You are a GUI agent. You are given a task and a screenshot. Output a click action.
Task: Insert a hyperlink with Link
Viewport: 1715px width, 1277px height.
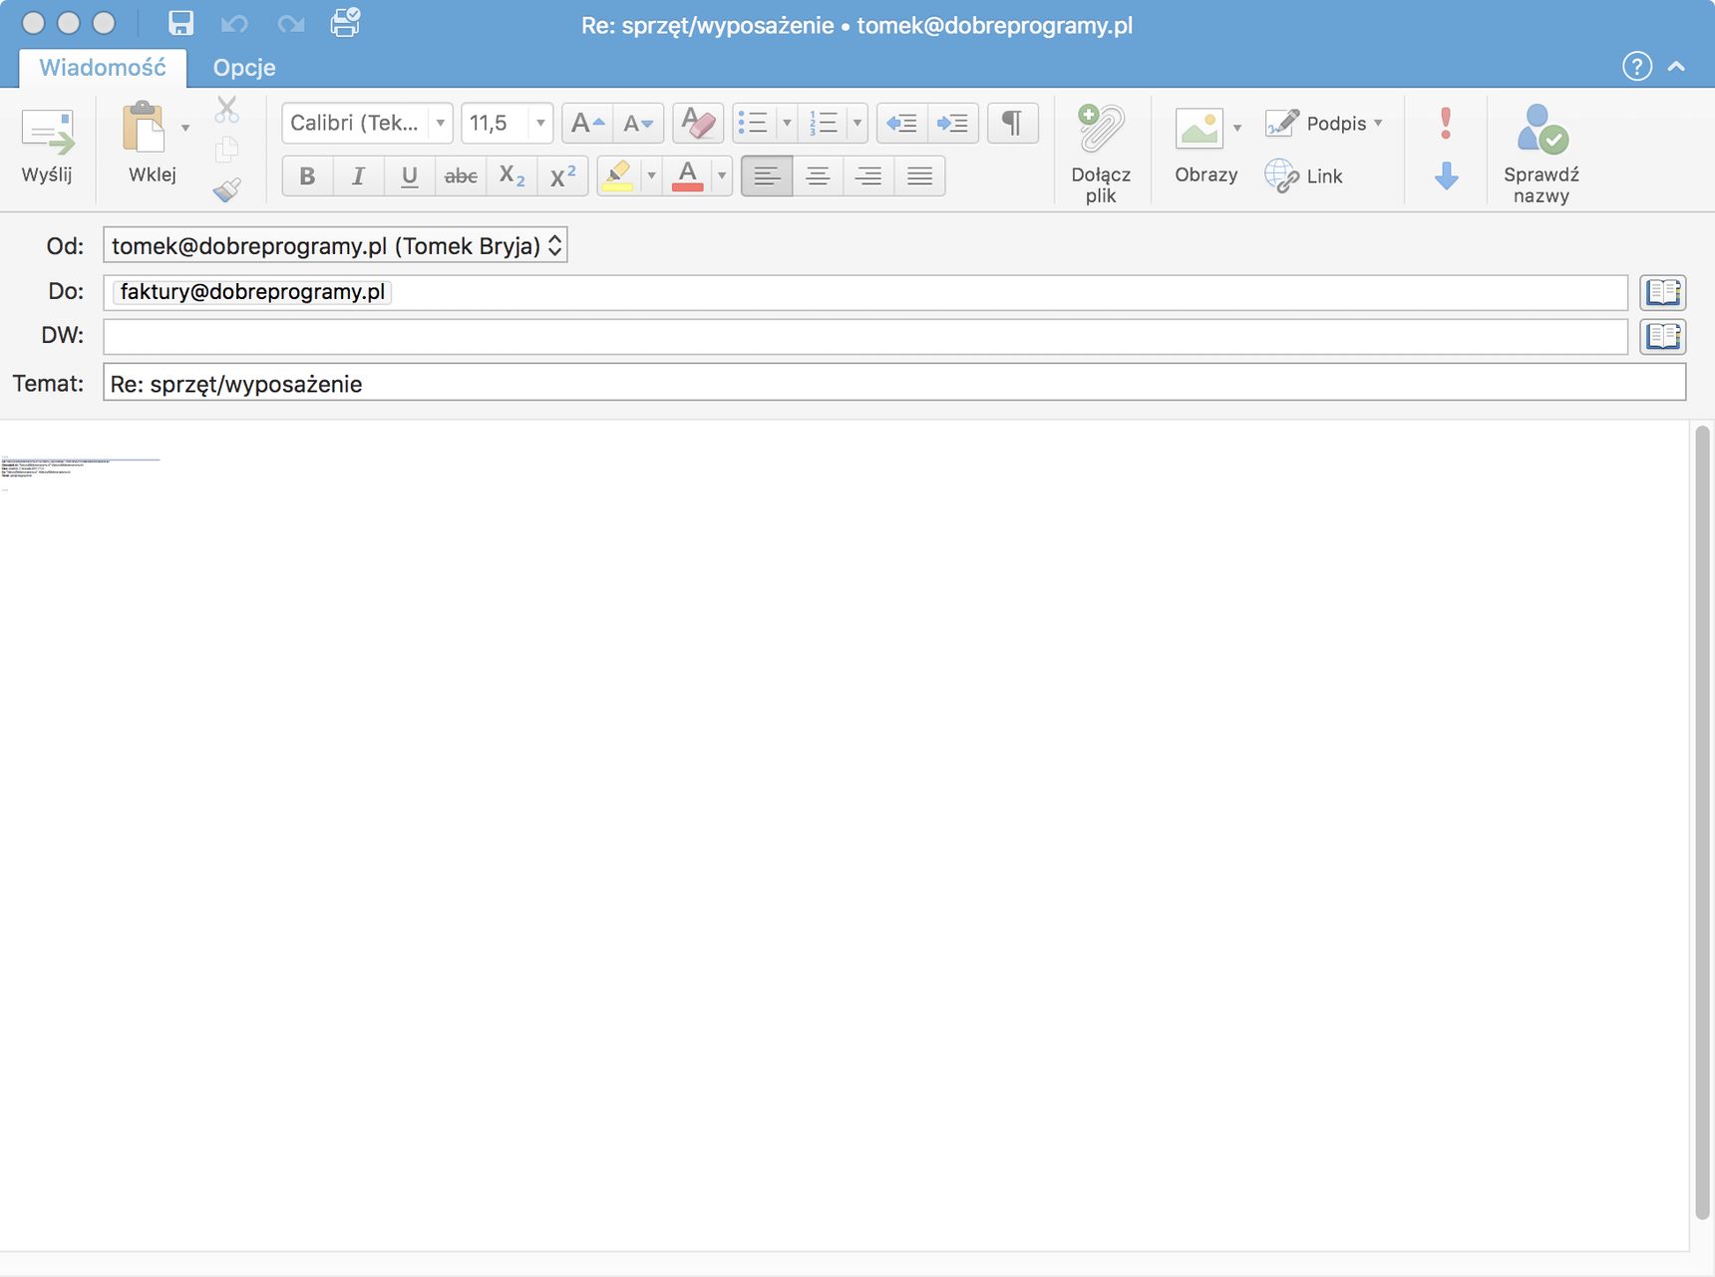[x=1304, y=176]
